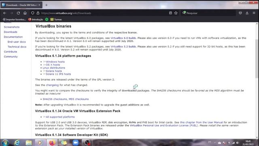Open Technical docs sidebar link
This screenshot has height=146, width=259.
17,47
